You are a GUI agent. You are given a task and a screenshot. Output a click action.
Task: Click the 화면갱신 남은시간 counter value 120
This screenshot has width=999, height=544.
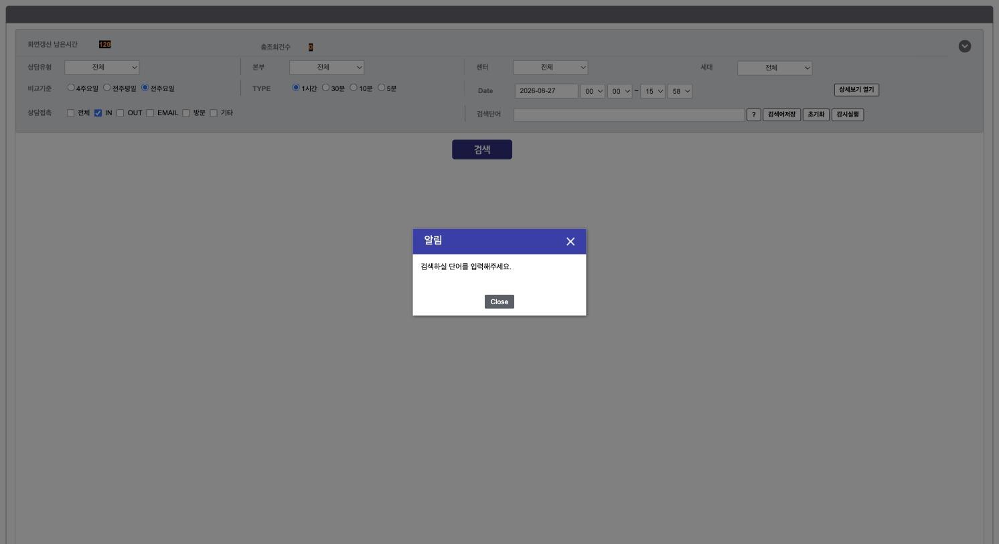105,44
